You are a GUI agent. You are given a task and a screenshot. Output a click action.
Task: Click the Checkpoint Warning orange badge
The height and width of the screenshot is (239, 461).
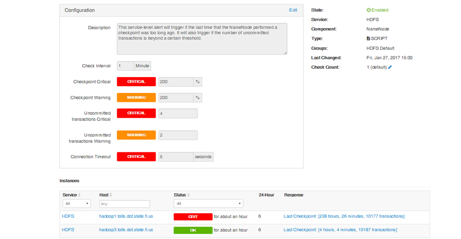[x=136, y=98]
